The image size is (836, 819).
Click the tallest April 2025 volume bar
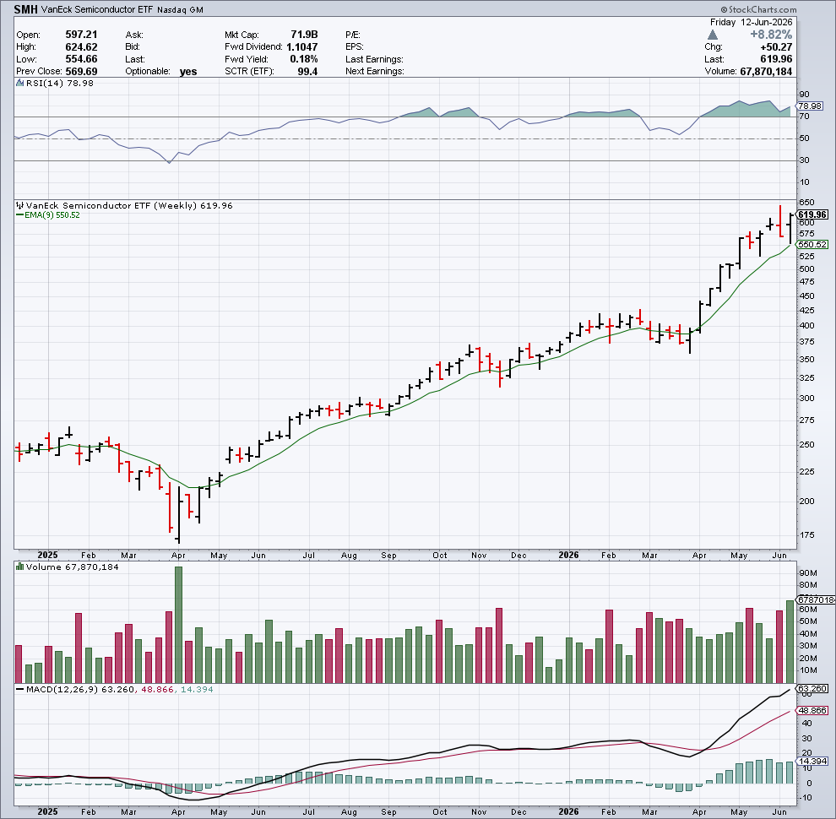(179, 625)
